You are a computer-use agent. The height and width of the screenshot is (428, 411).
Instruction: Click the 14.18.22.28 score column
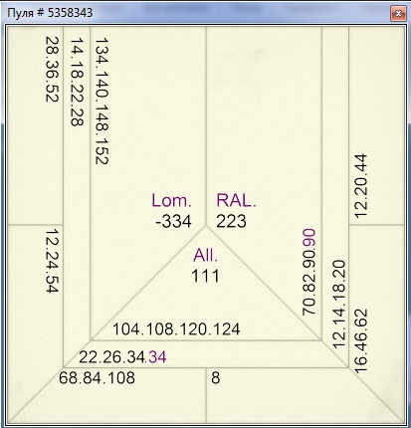(x=77, y=82)
